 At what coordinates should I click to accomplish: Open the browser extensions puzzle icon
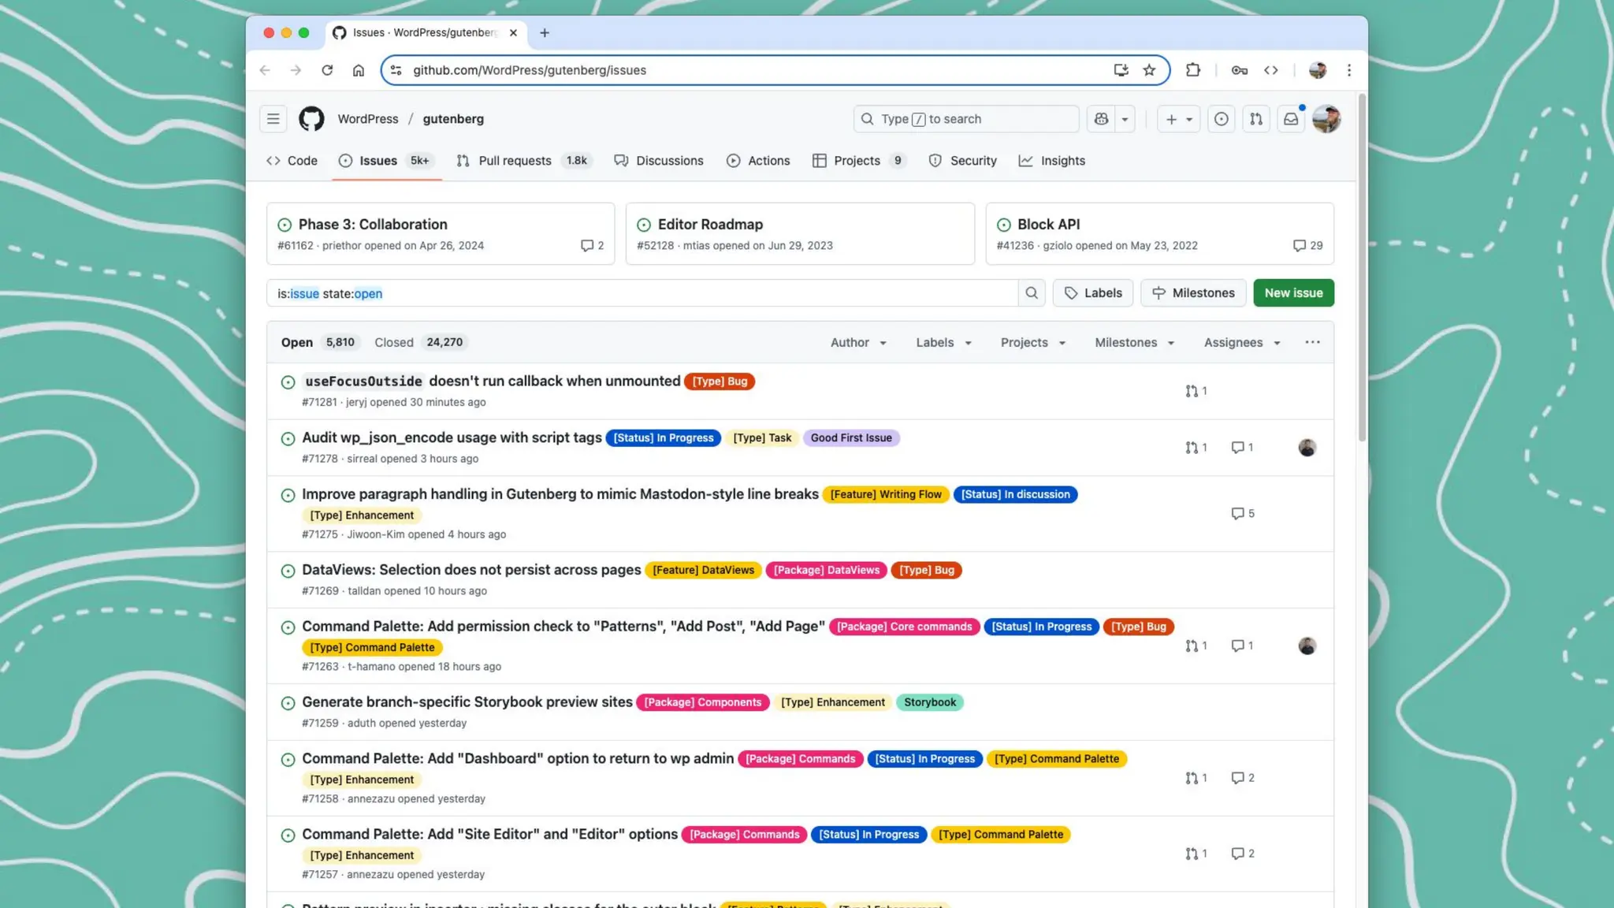(x=1193, y=70)
